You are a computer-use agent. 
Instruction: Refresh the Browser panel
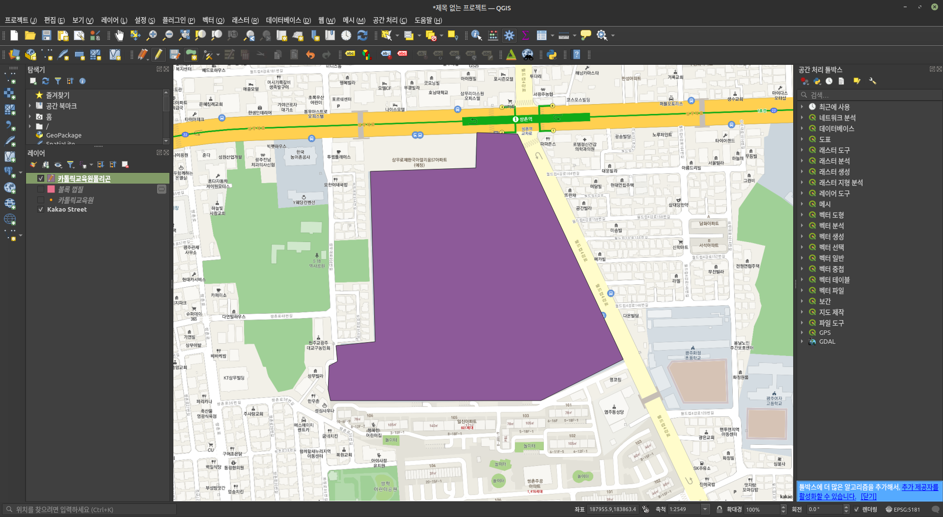(x=46, y=81)
